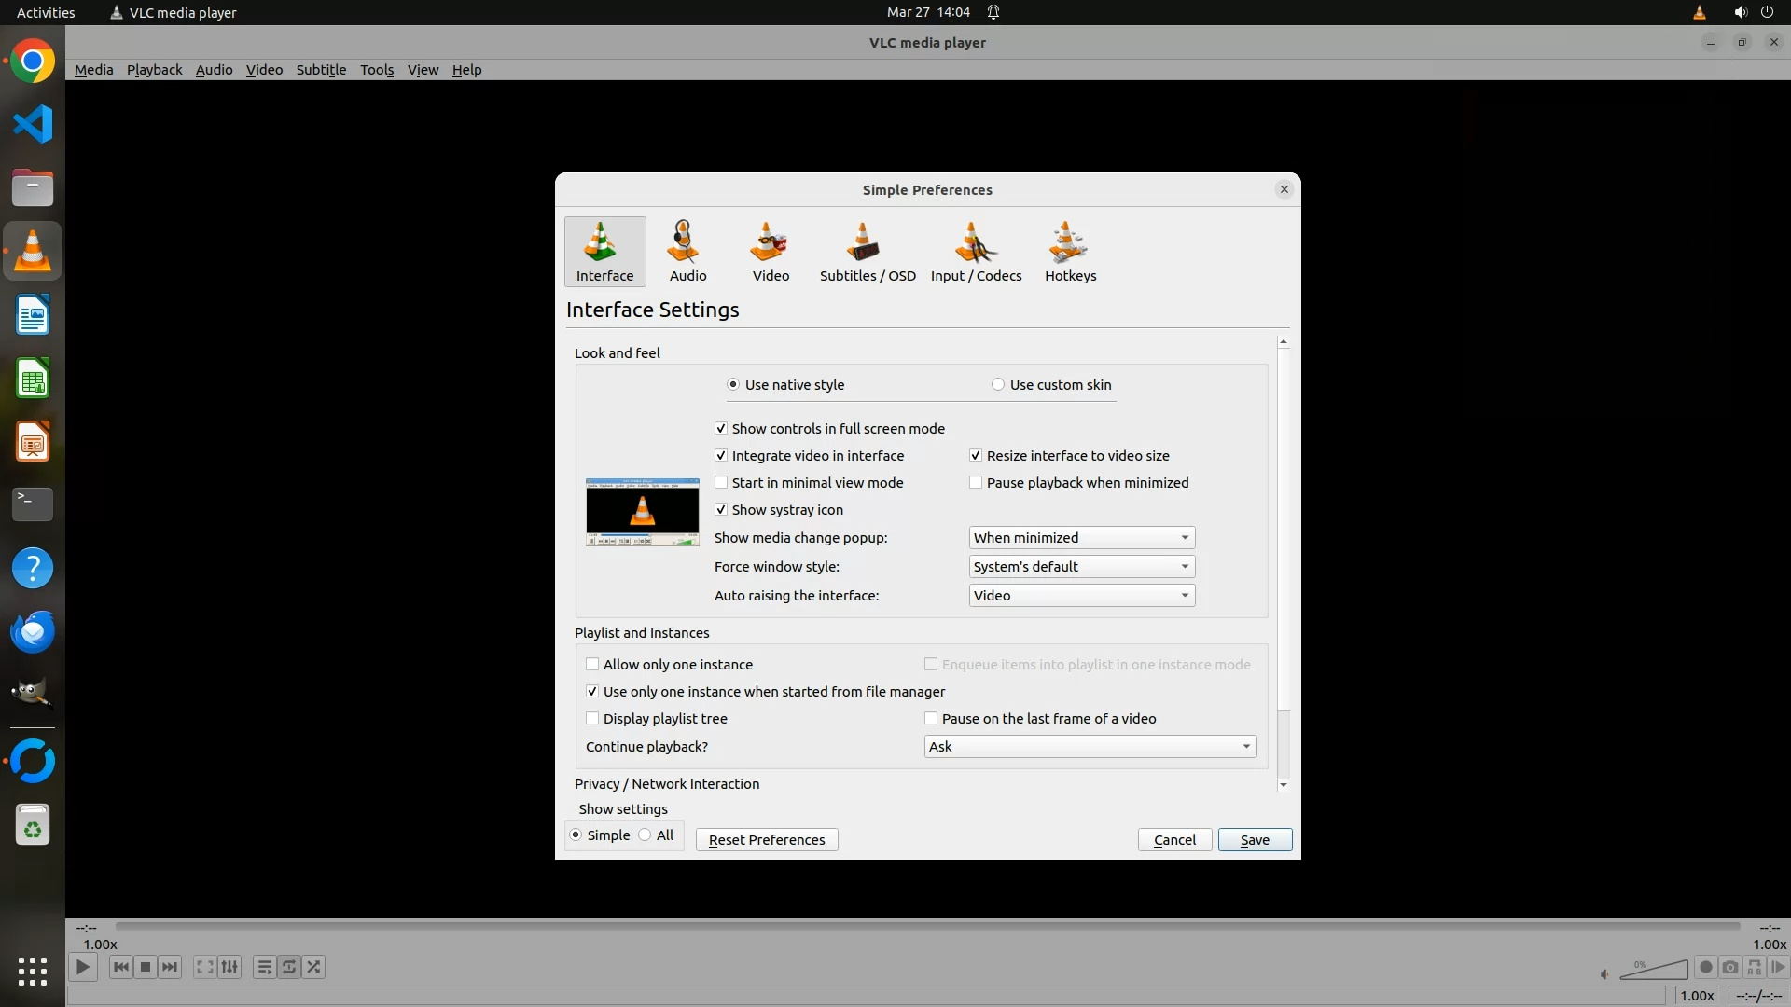Open the Force window style dropdown
1791x1007 pixels.
1081,567
